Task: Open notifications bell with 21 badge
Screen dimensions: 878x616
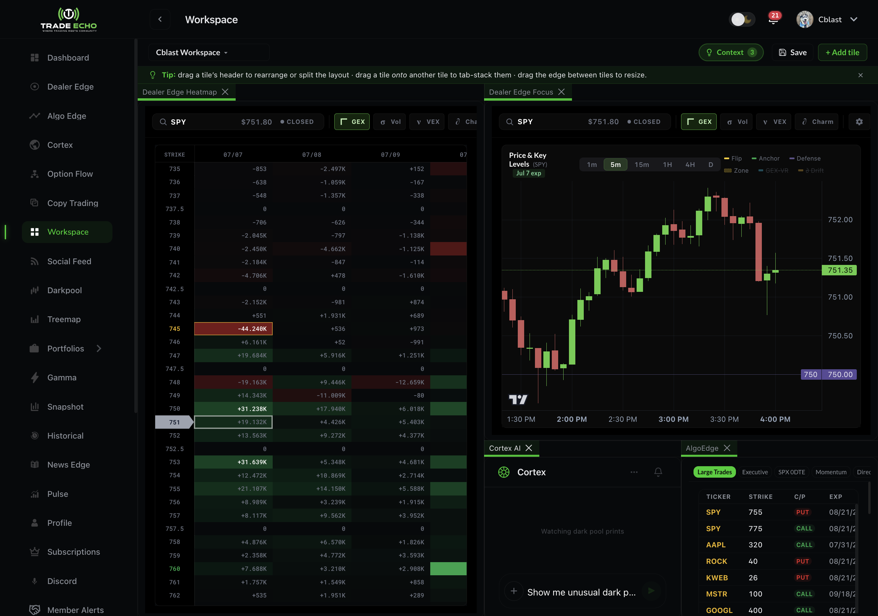Action: (x=773, y=19)
